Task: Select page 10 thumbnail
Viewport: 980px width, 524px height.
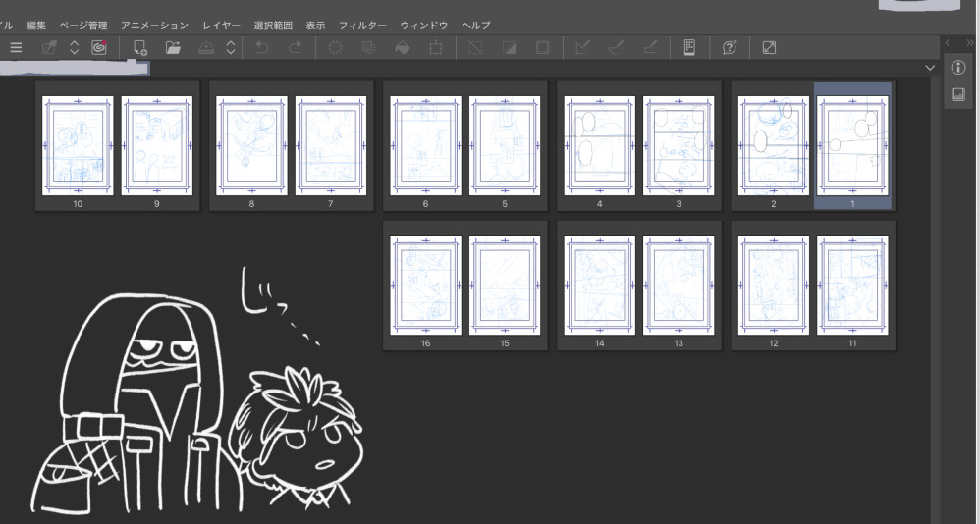Action: pos(78,145)
